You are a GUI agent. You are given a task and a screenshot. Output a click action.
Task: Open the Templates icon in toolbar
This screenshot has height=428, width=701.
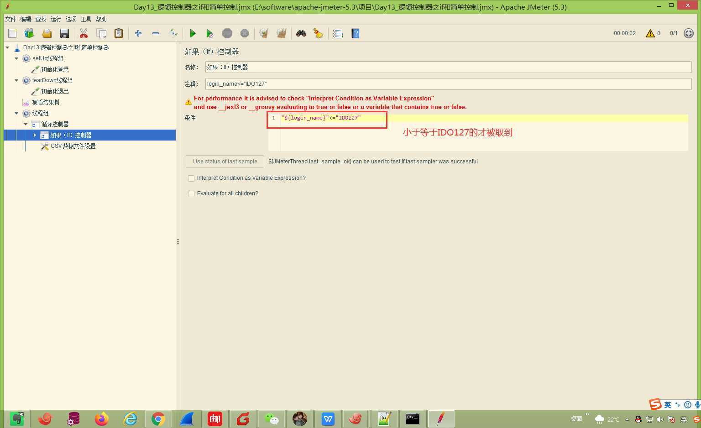coord(30,33)
